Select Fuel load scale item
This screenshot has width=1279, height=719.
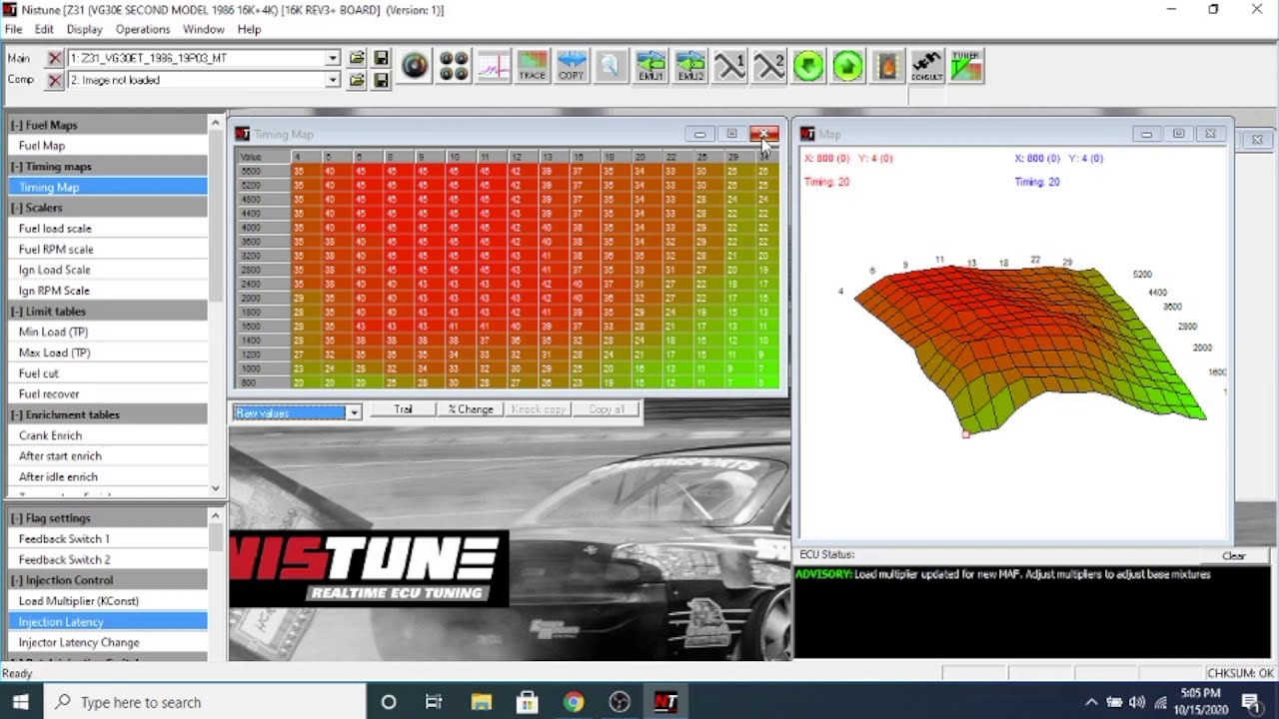tap(108, 229)
